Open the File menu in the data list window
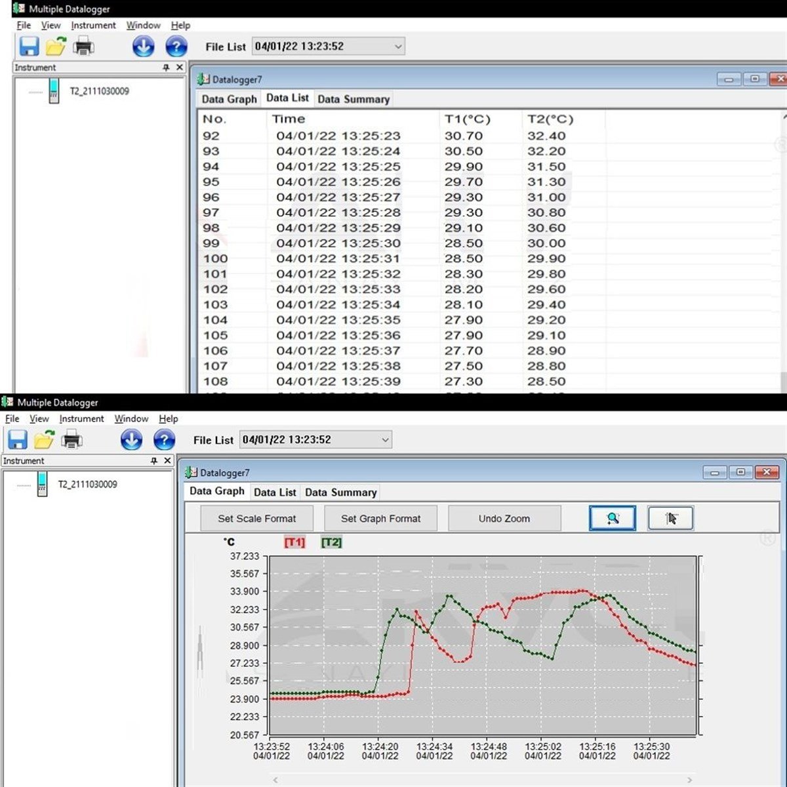The width and height of the screenshot is (787, 787). (24, 25)
